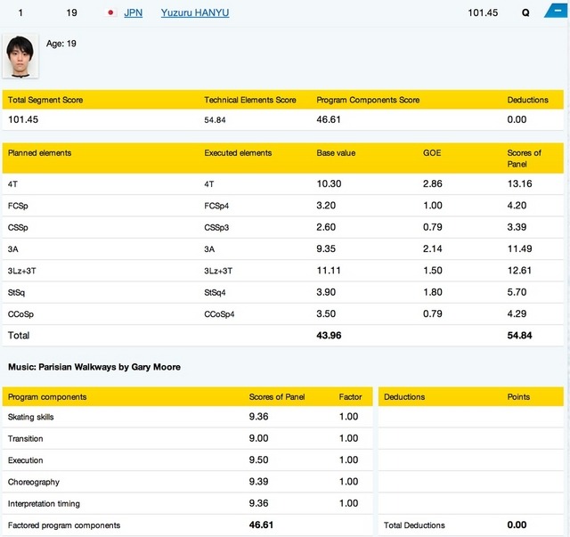The image size is (570, 537).
Task: Click the Base value column header
Action: 336,152
